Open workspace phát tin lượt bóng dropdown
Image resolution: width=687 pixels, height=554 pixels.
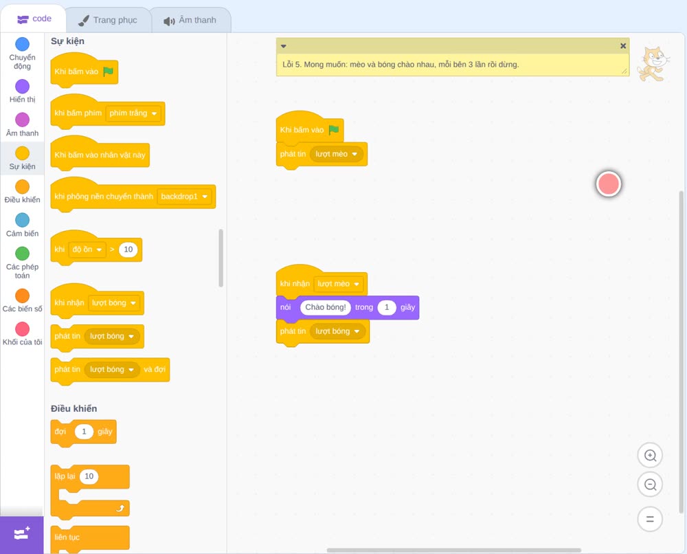pyautogui.click(x=337, y=331)
